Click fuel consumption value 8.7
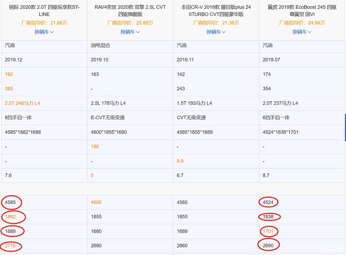Image resolution: width=346 pixels, height=255 pixels. pyautogui.click(x=266, y=175)
